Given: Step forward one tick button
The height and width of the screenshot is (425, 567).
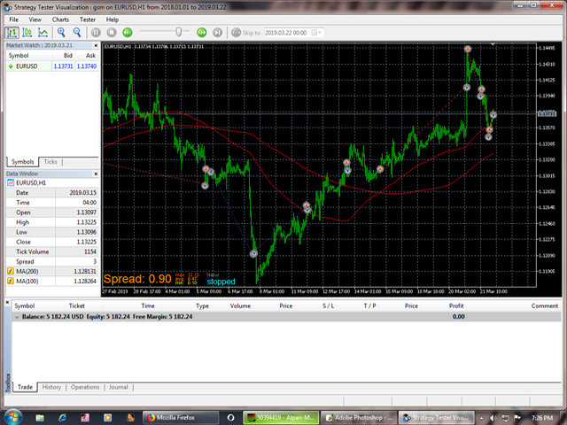Looking at the screenshot, I should point(217,33).
